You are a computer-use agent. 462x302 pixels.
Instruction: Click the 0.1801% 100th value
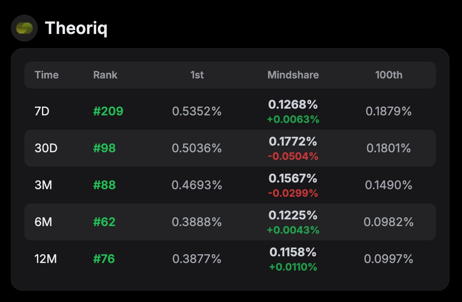[388, 148]
